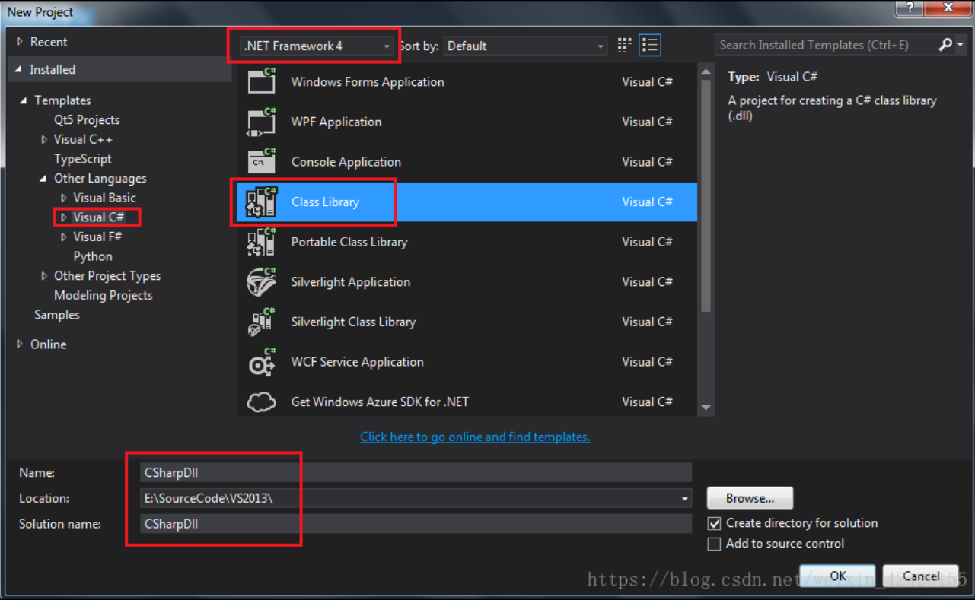Open the link to find templates online
975x600 pixels.
[x=475, y=437]
